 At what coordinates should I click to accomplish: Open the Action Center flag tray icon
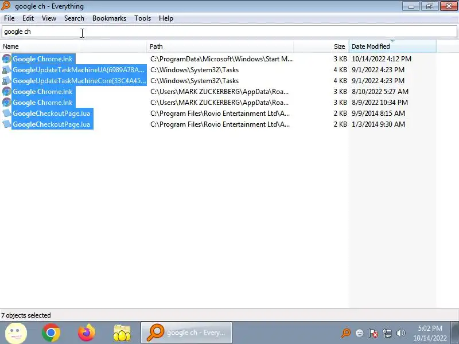point(374,333)
